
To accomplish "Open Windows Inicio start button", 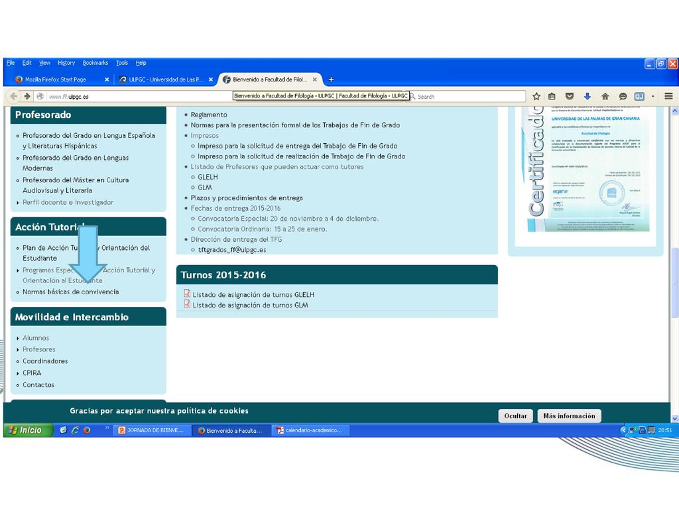I will [28, 429].
